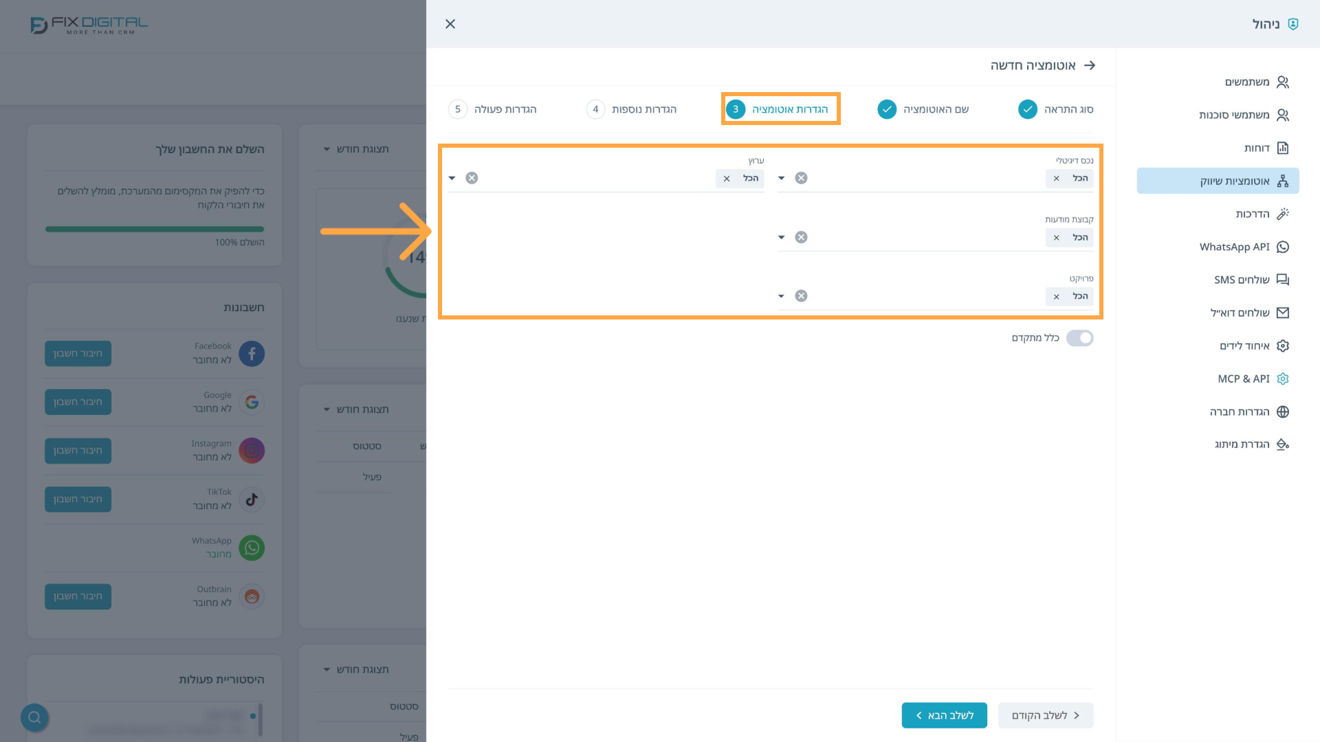The height and width of the screenshot is (742, 1320).
Task: Clear the פרויקט field with circle X
Action: coord(802,296)
